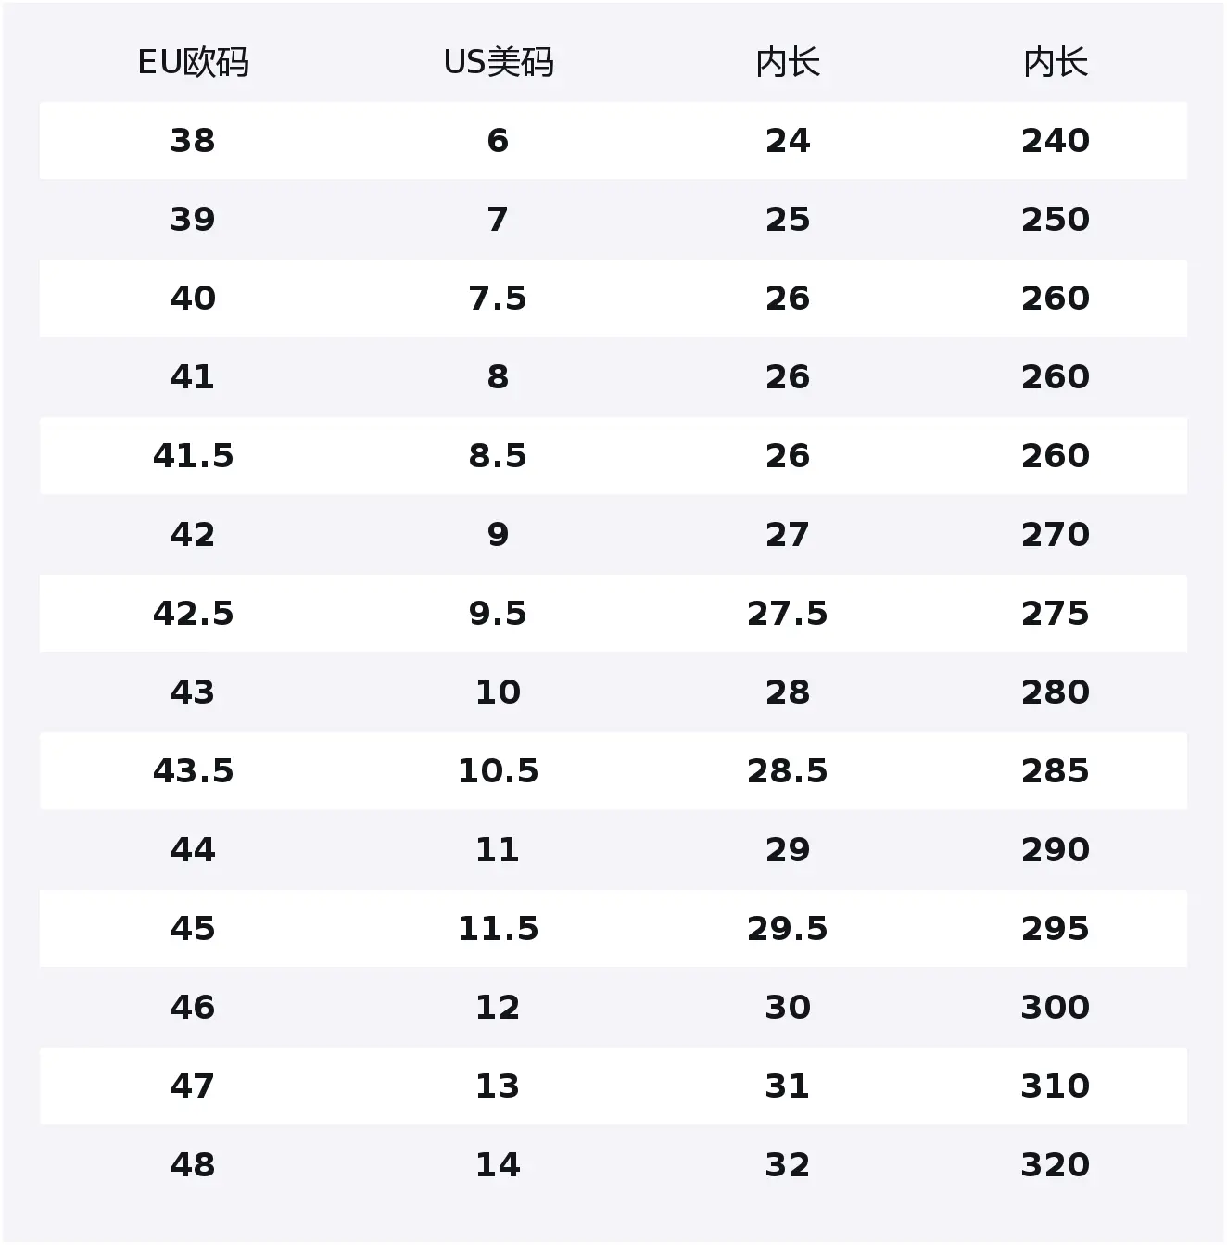Click US size 11.5 cell
Viewport: 1227px width, 1245px height.
click(x=499, y=929)
